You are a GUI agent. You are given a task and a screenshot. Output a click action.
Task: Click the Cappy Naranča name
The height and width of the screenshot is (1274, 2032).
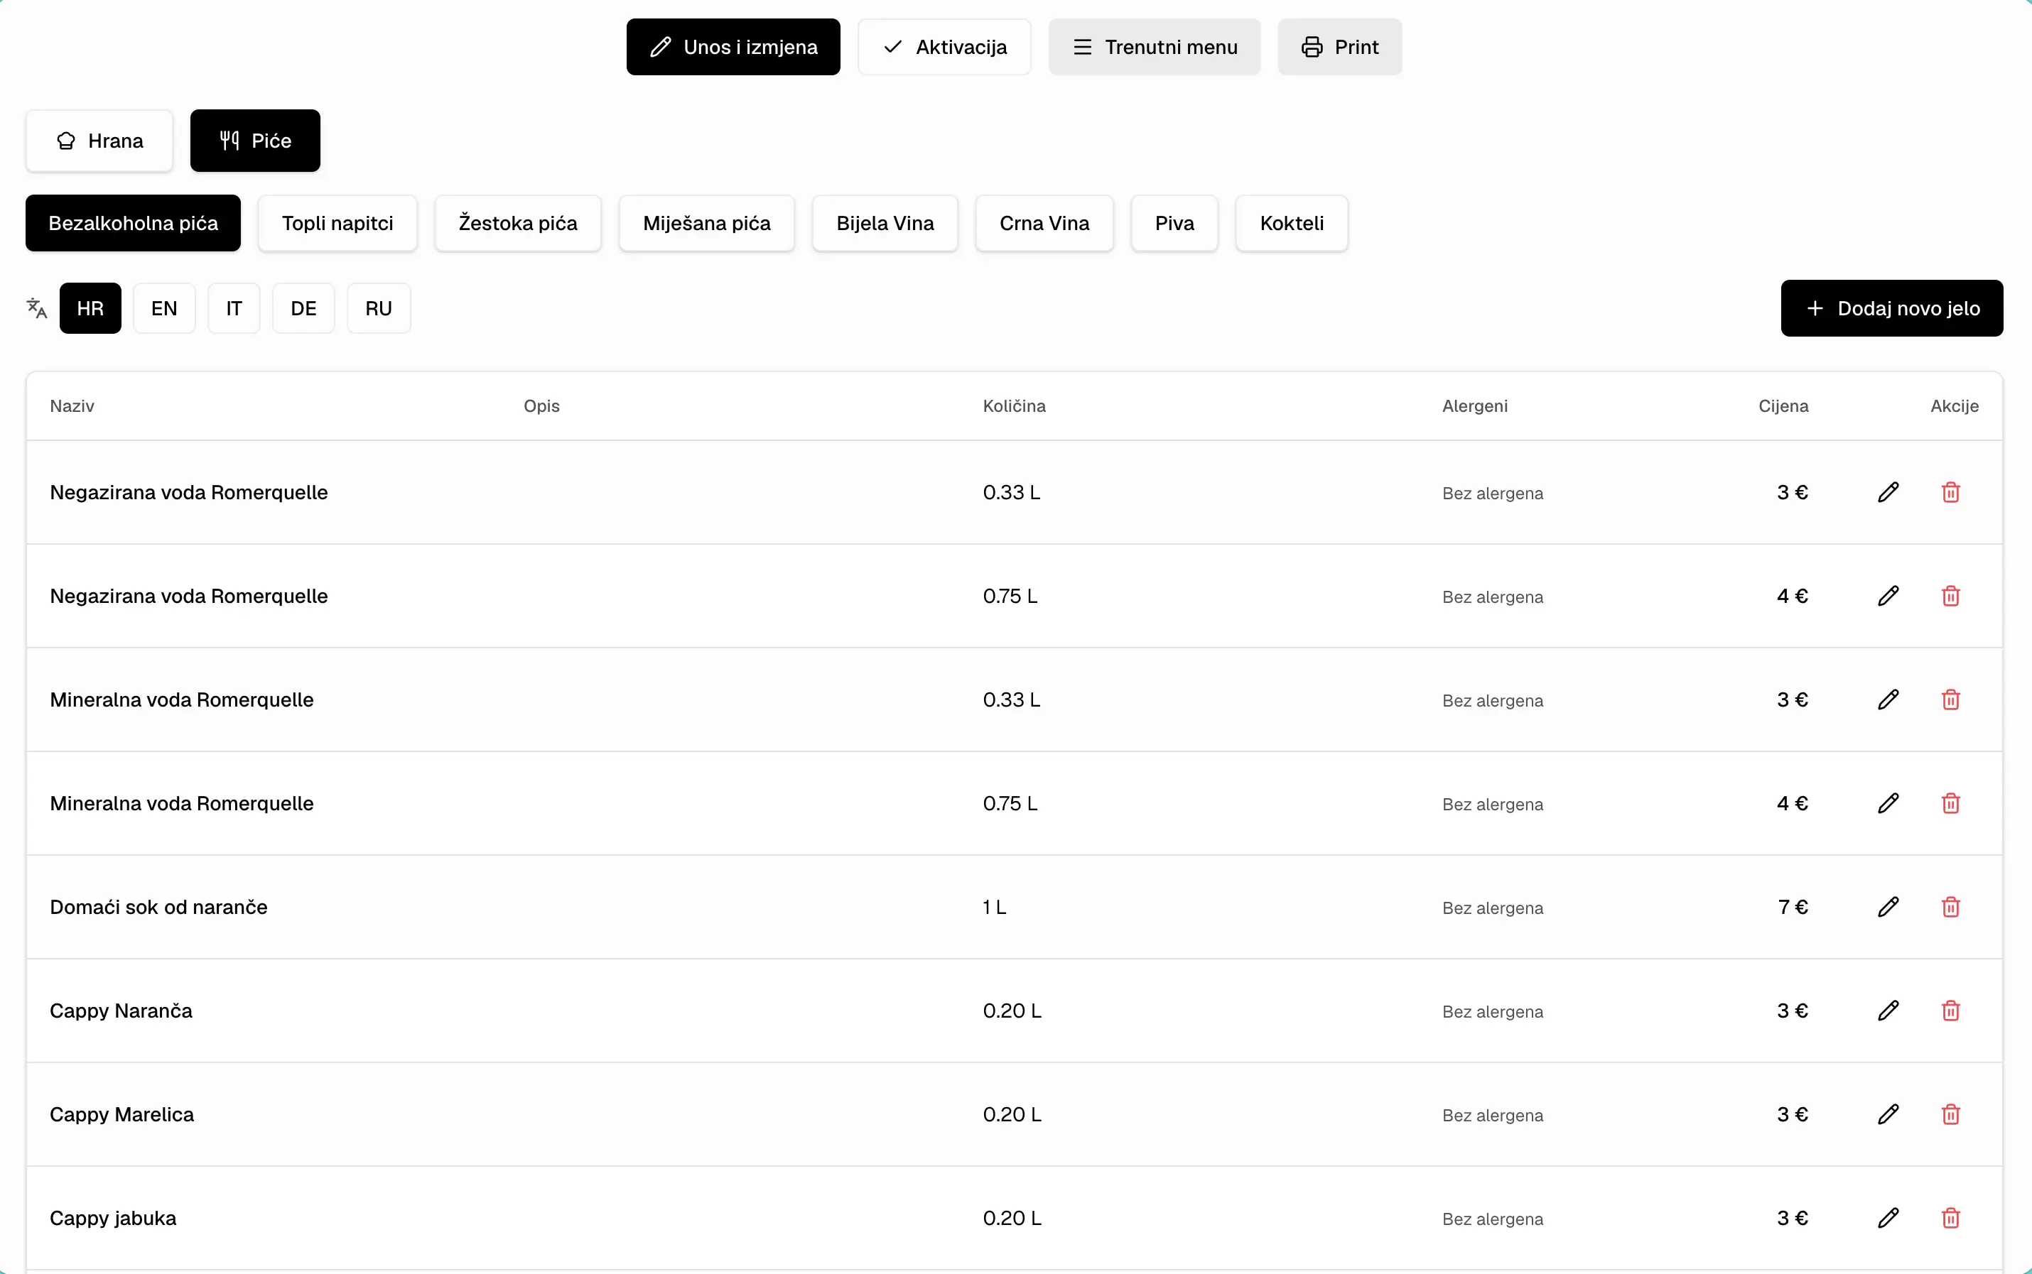121,1011
